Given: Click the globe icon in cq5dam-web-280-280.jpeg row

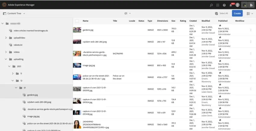Looking at the screenshot, I should click(x=220, y=37).
